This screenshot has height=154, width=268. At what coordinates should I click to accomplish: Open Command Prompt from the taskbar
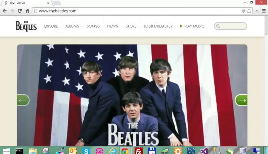pyautogui.click(x=19, y=151)
